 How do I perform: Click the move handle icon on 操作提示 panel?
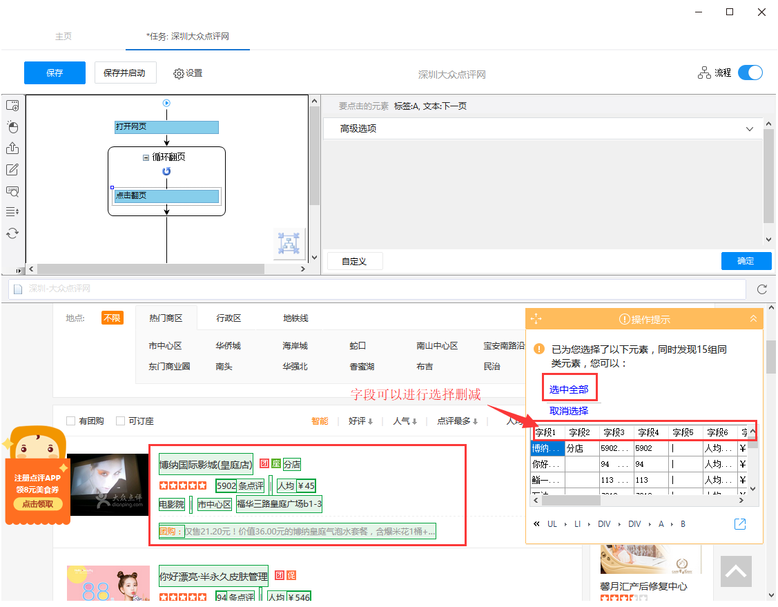pyautogui.click(x=536, y=319)
